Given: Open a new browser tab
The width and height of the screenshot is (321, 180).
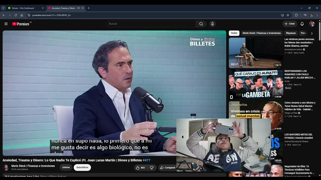Looking at the screenshot, I should point(89,8).
